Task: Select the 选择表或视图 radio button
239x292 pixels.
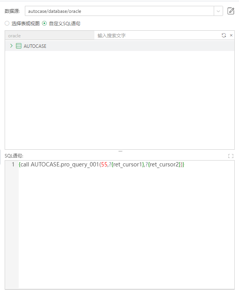Action: click(x=7, y=23)
